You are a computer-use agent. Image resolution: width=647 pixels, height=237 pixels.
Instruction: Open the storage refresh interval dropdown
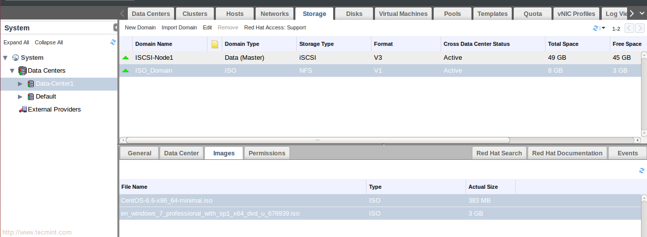click(603, 28)
